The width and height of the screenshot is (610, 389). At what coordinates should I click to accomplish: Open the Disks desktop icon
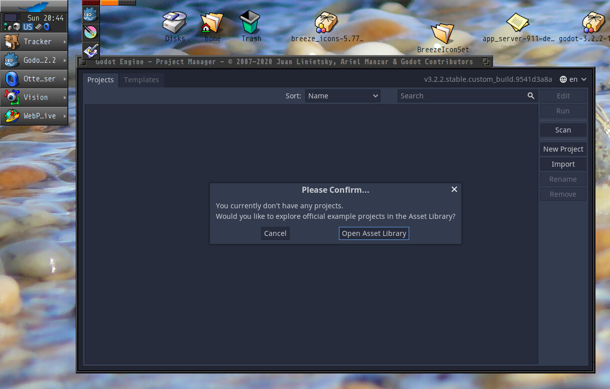pyautogui.click(x=175, y=23)
